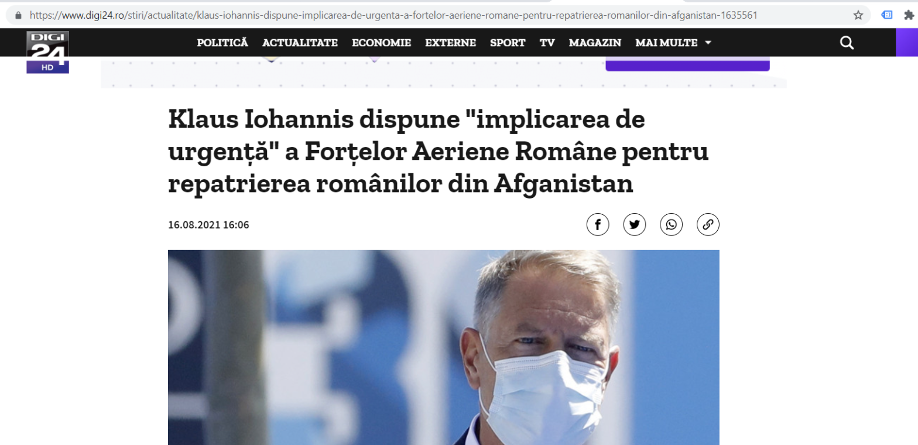
Task: Copy article link with chain icon
Action: pyautogui.click(x=708, y=225)
